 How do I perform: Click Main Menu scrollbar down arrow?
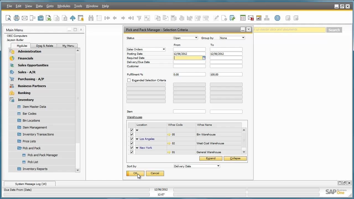pos(78,170)
